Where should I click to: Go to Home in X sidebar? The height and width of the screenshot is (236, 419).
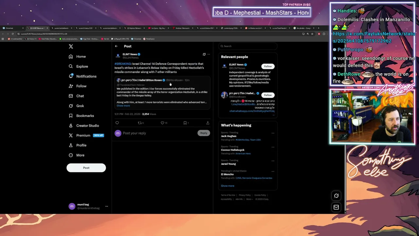(x=77, y=56)
